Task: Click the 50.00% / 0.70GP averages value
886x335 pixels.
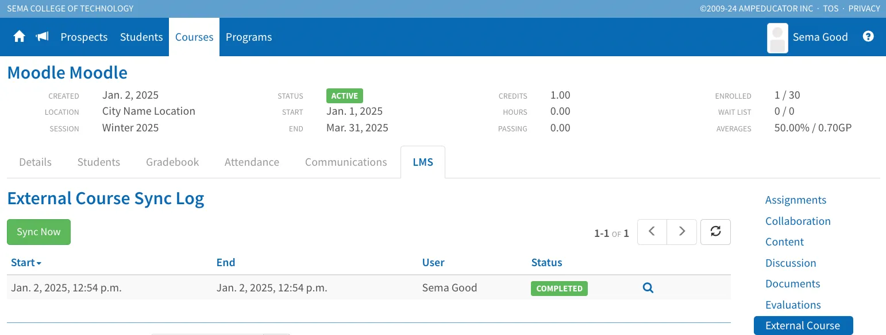Action: 813,128
